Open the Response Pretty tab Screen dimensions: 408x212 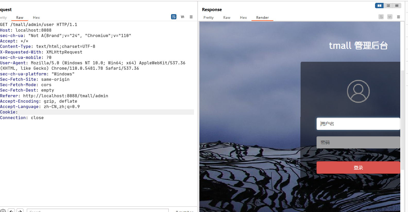pos(209,17)
